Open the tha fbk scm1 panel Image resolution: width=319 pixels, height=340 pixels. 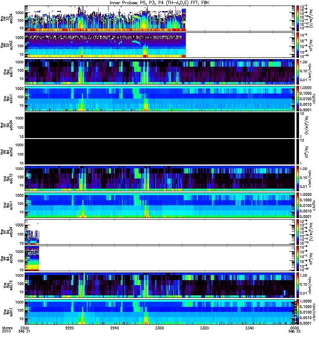160,99
